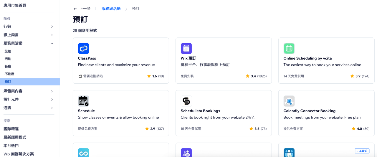
Task: Open 團隊精選 in the explore section
Action: [x=11, y=129]
